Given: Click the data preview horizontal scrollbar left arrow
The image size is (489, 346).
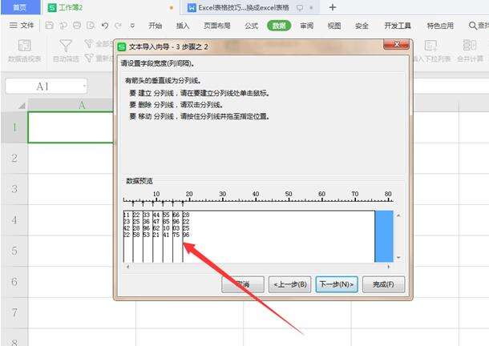Looking at the screenshot, I should tap(127, 267).
